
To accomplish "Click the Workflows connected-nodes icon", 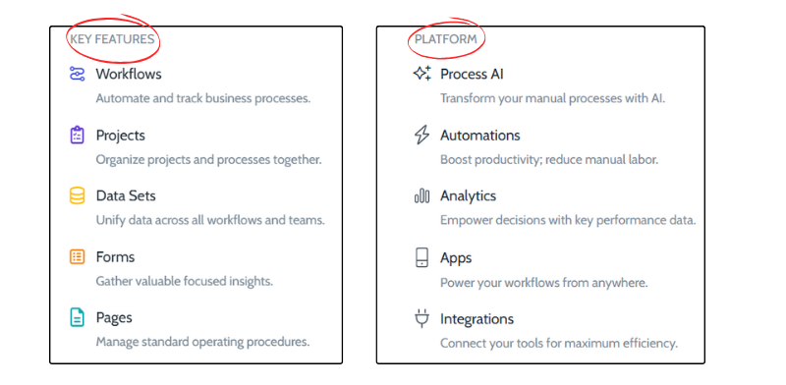I will click(77, 74).
